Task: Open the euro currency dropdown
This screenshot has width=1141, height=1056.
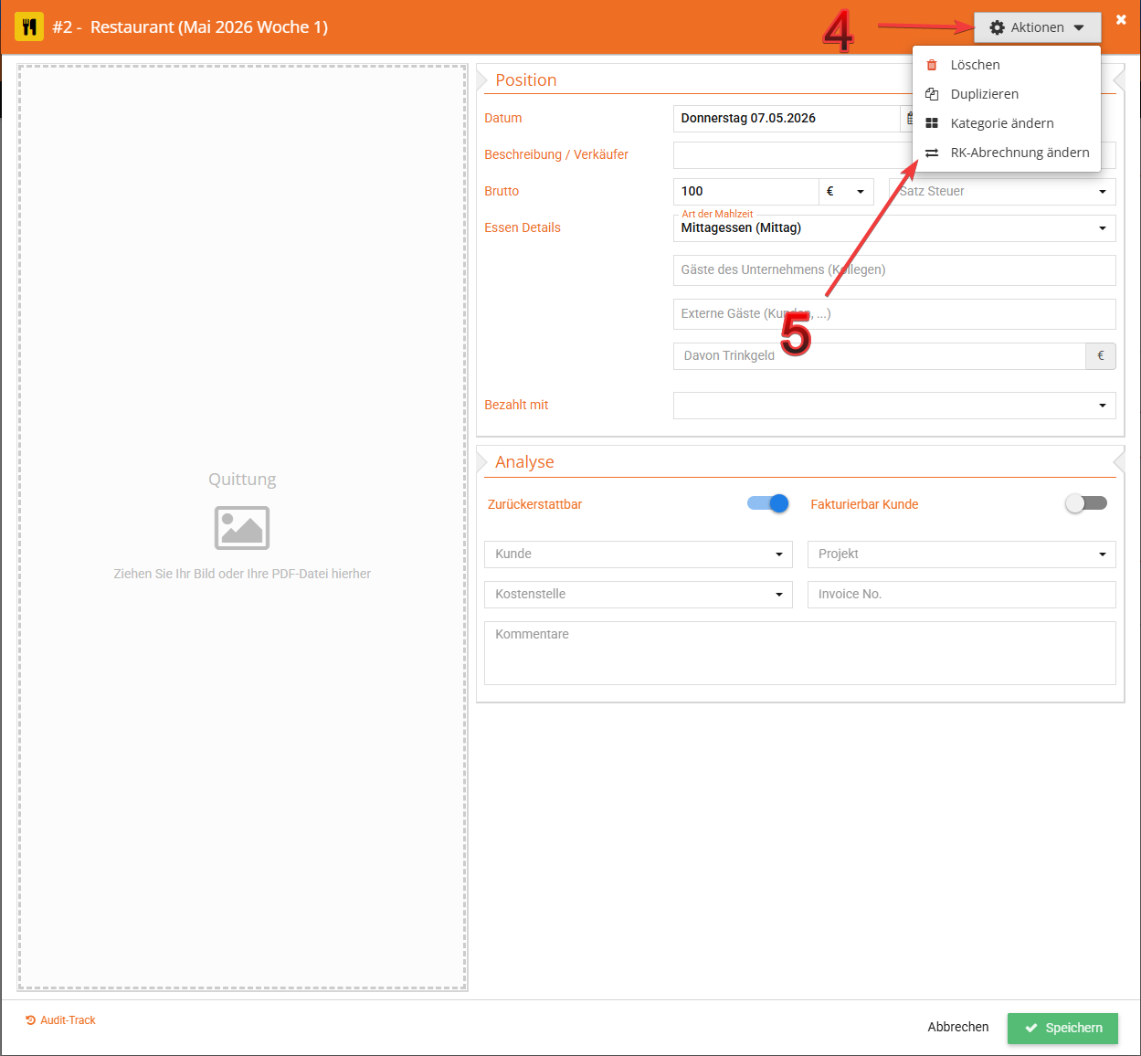Action: (846, 191)
